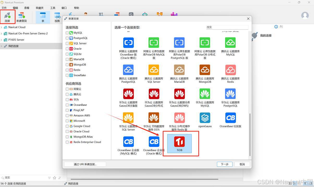Expand the 我的连接 tree node
This screenshot has width=314, height=187.
[x=2, y=46]
